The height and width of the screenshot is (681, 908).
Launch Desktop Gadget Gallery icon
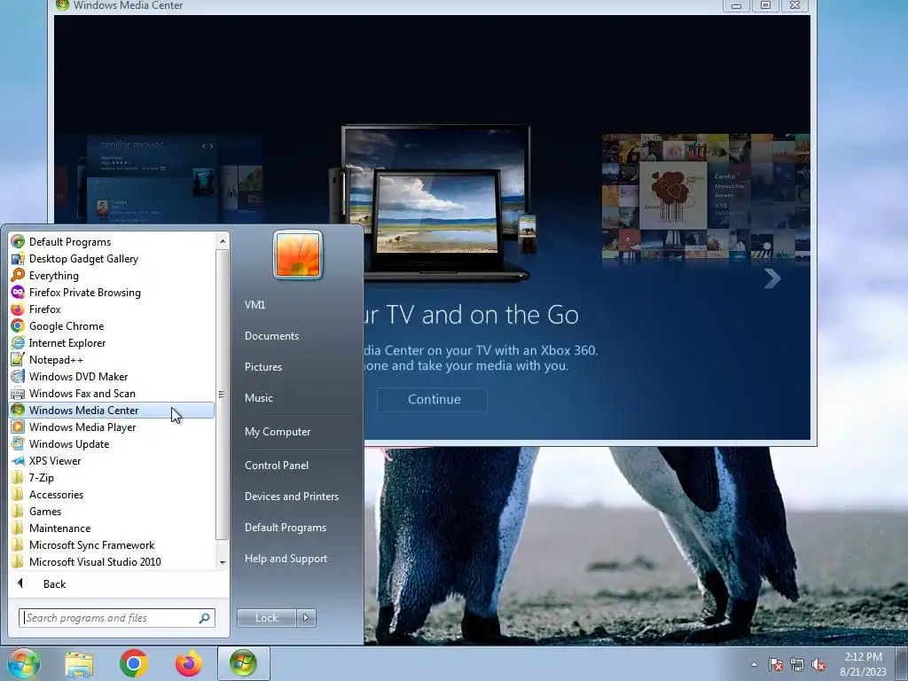pyautogui.click(x=18, y=258)
